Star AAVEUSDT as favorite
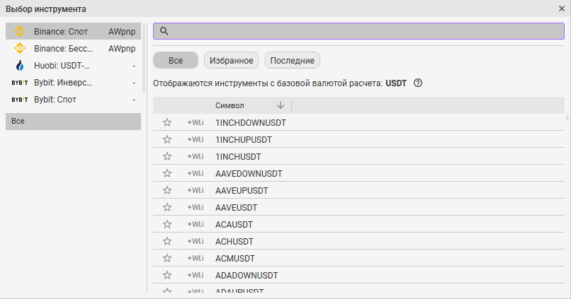Screen dimensions: 571x299 (x=167, y=207)
